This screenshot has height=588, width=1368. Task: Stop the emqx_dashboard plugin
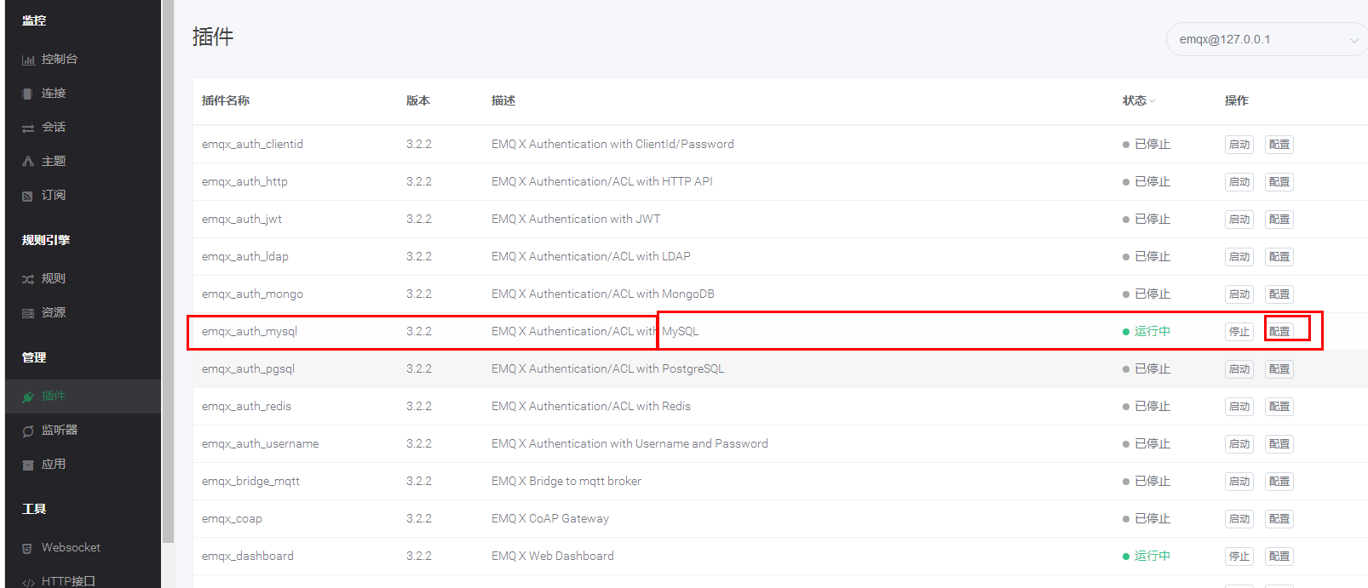pyautogui.click(x=1239, y=557)
